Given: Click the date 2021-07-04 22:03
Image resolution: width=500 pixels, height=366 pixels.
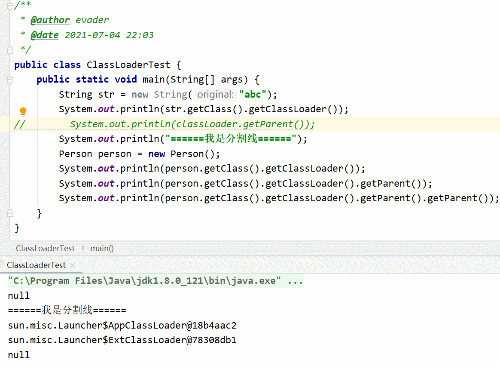Looking at the screenshot, I should [x=109, y=35].
